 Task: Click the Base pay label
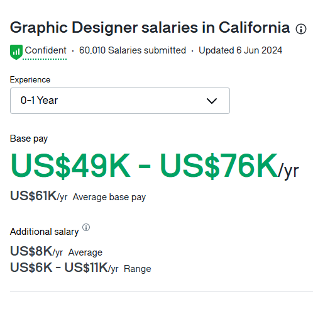tap(29, 139)
